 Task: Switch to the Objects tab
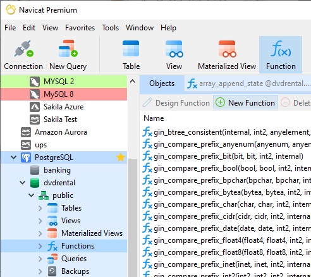click(162, 83)
